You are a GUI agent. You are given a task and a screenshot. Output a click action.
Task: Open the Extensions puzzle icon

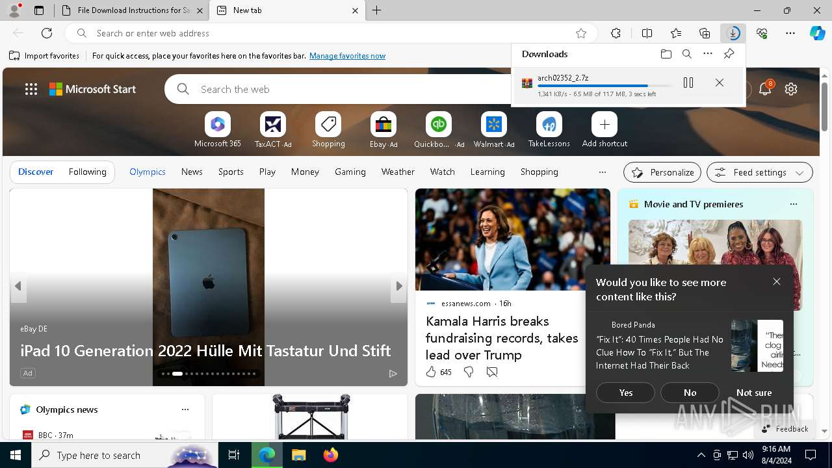click(616, 33)
